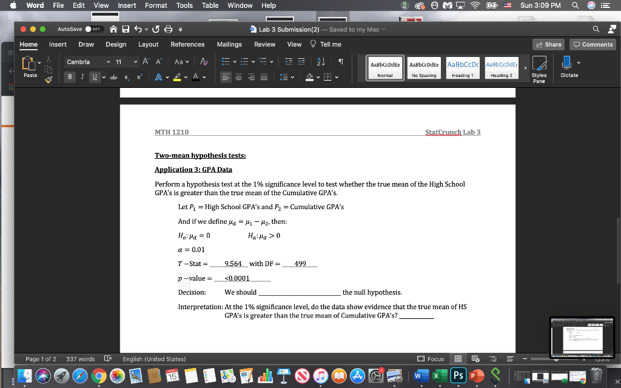Toggle underline formatting
Screen dimensions: 621x388
tap(94, 77)
